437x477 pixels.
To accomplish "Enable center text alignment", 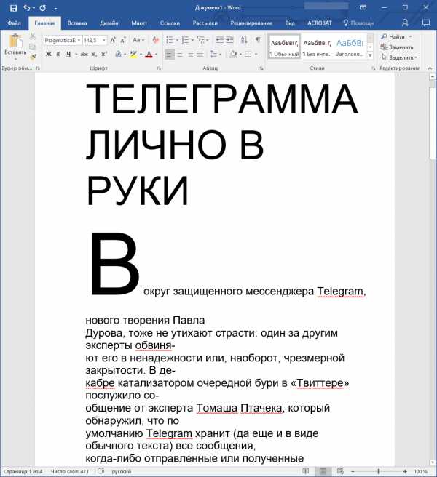I will [x=180, y=55].
